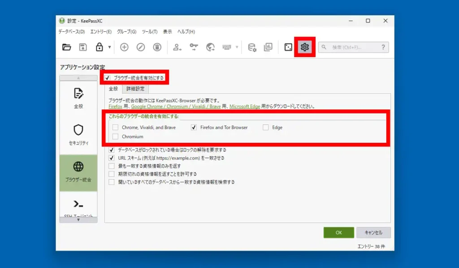Switch to the 全般 tab
This screenshot has height=268, width=459.
pos(113,88)
